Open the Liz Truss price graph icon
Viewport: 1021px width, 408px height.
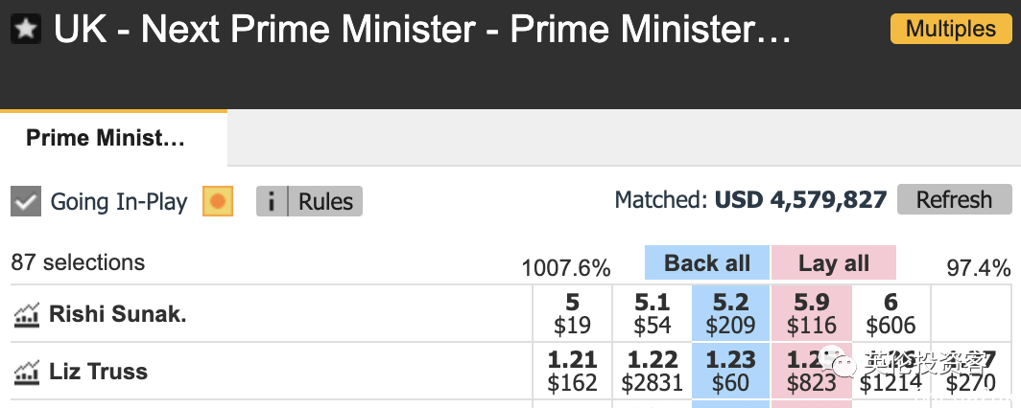pos(26,372)
